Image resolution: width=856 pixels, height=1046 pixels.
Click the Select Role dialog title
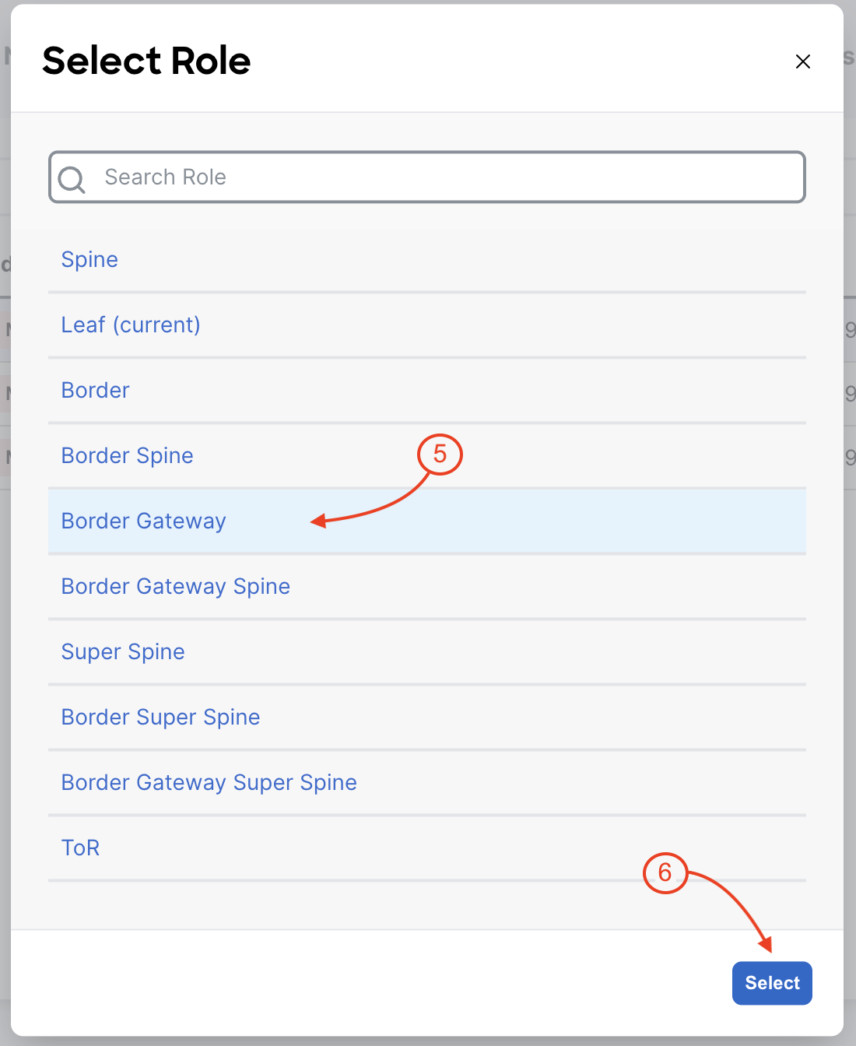pyautogui.click(x=146, y=61)
